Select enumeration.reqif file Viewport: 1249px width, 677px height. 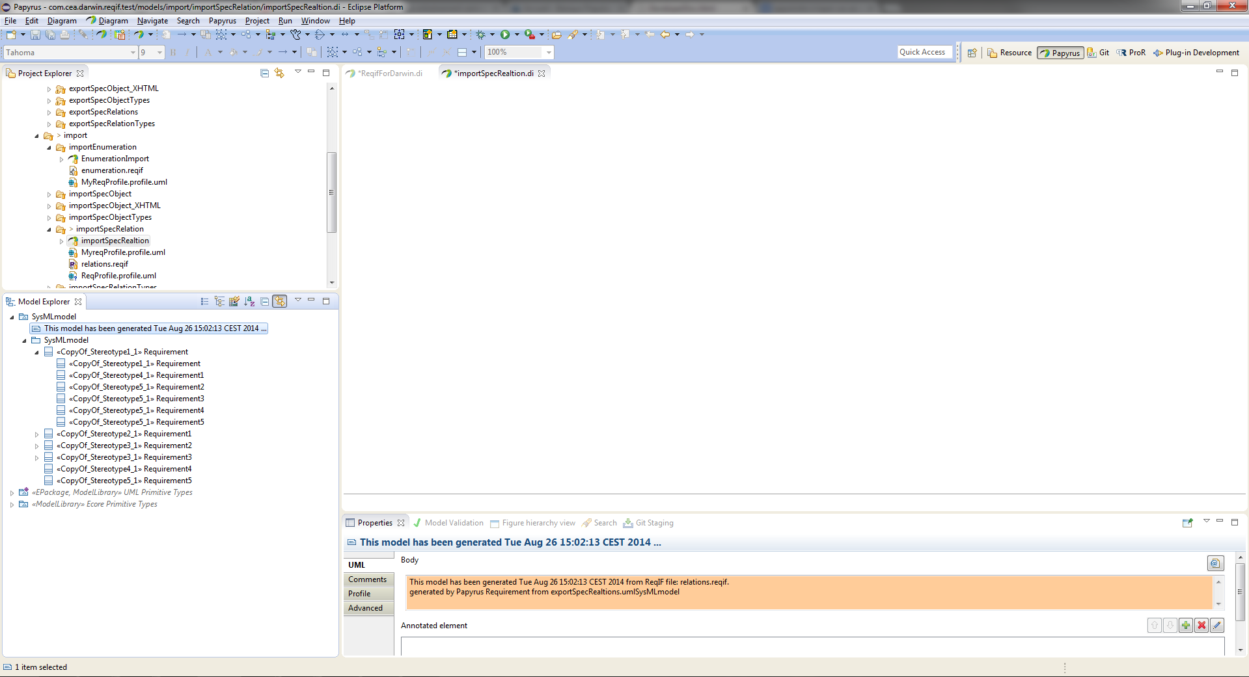(x=107, y=170)
